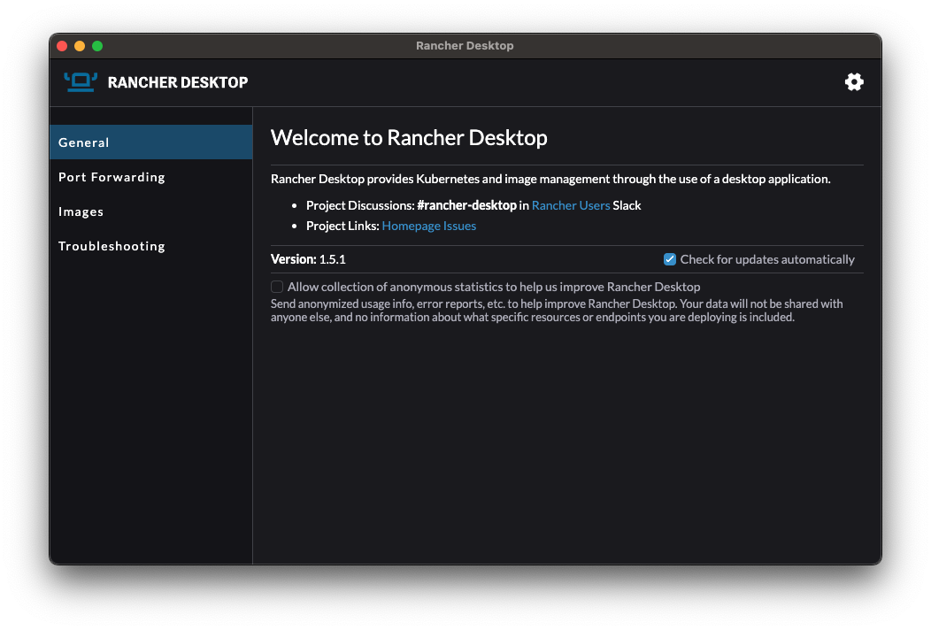Open the Troubleshooting section
931x630 pixels.
coord(112,245)
